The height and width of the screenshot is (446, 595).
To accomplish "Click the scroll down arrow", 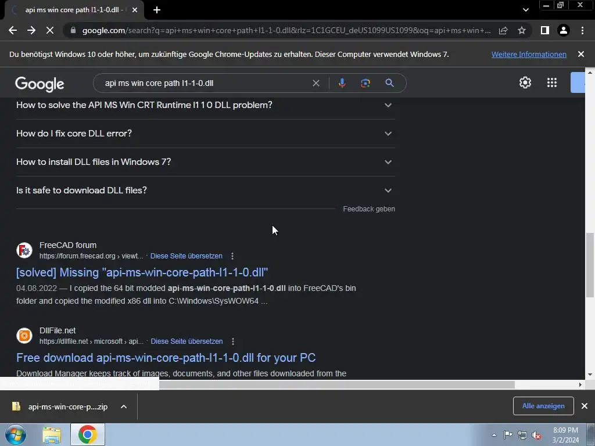I will tap(590, 375).
